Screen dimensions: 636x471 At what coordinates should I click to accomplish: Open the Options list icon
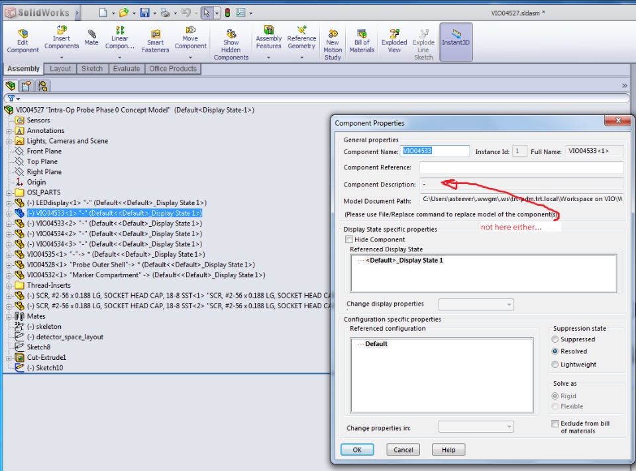click(x=240, y=13)
